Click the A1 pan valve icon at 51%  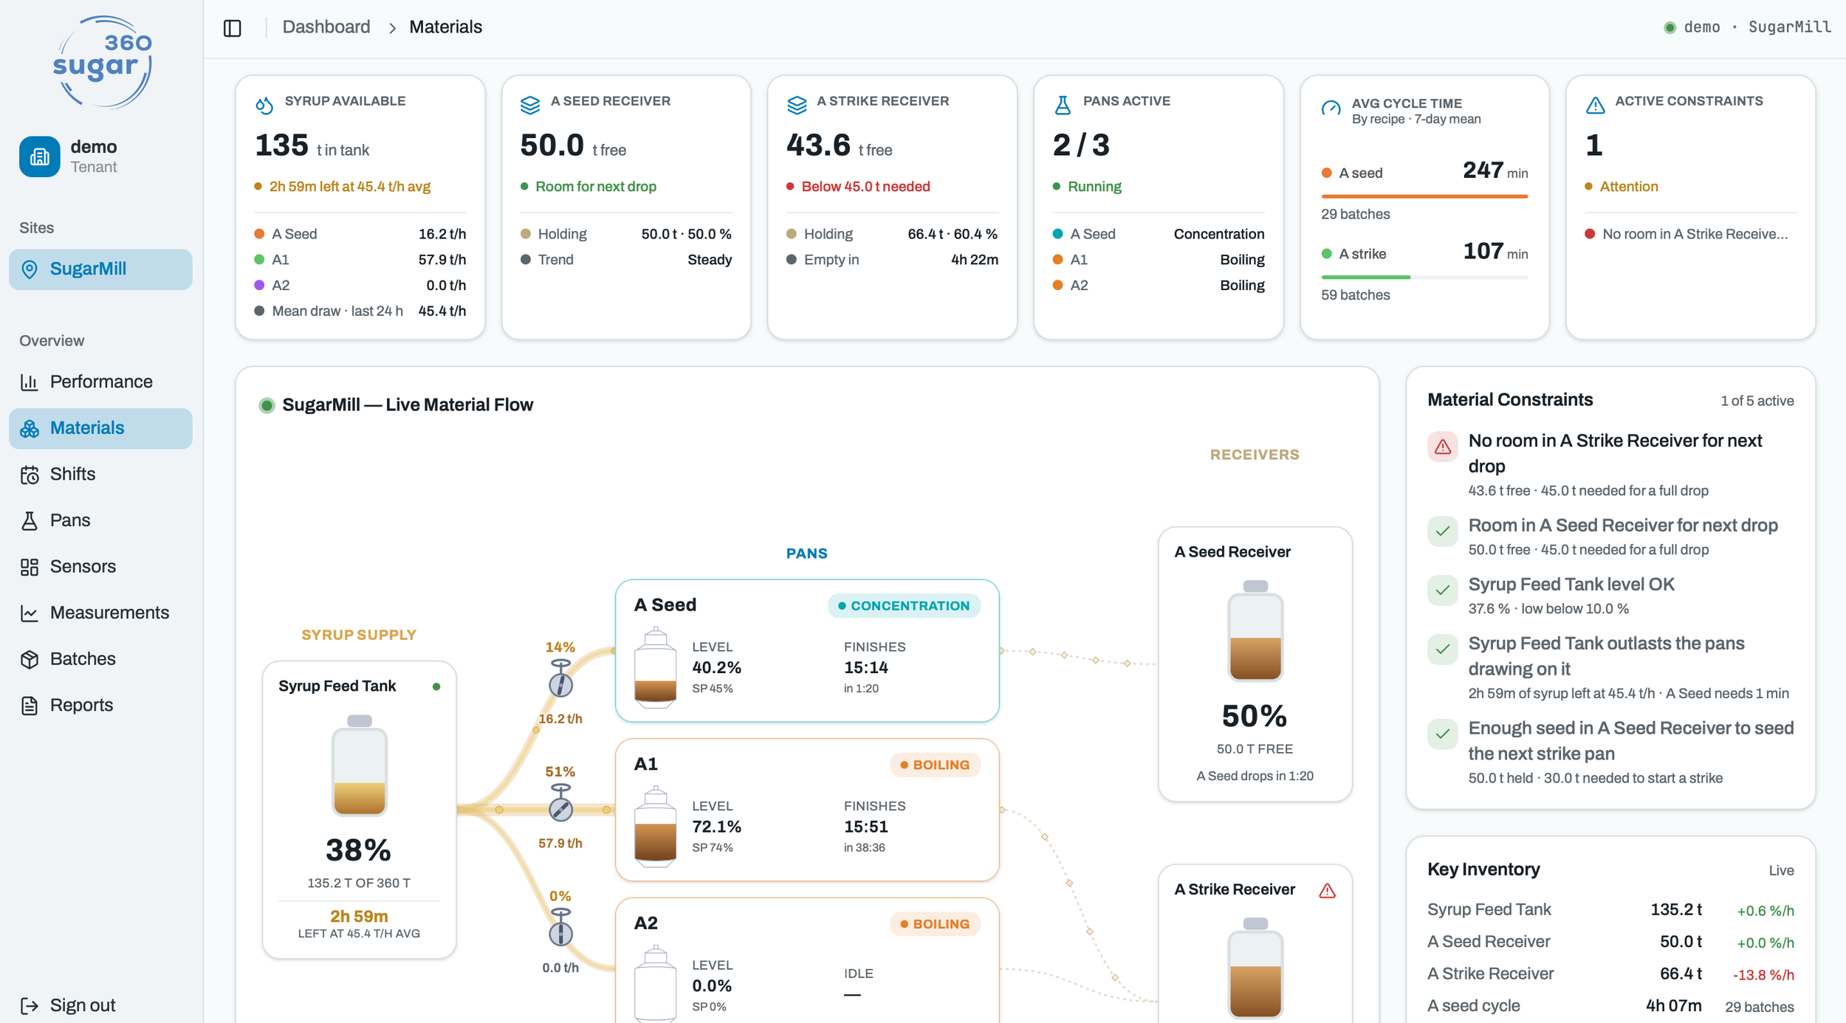click(x=560, y=803)
